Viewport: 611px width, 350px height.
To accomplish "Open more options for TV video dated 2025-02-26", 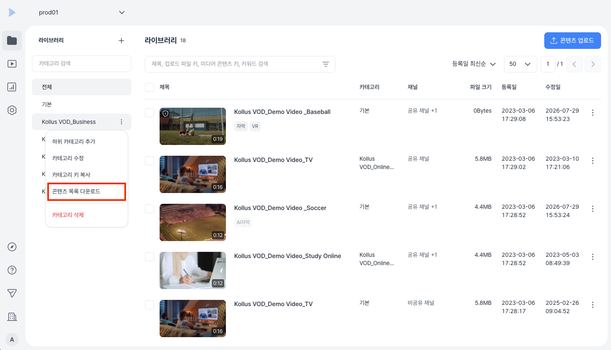I will click(x=593, y=305).
